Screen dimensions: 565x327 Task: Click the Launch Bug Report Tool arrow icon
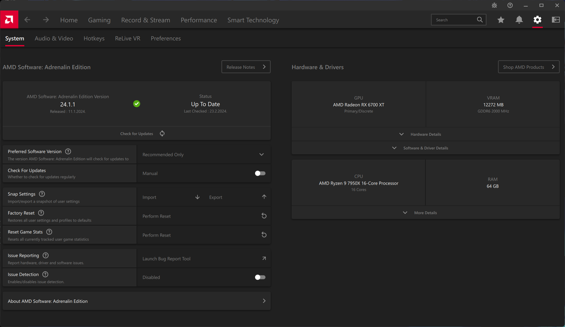tap(264, 259)
